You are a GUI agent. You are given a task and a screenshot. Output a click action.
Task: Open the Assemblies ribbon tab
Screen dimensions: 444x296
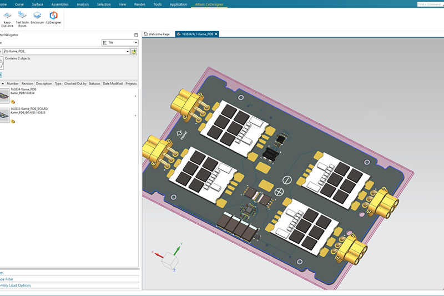click(x=60, y=4)
